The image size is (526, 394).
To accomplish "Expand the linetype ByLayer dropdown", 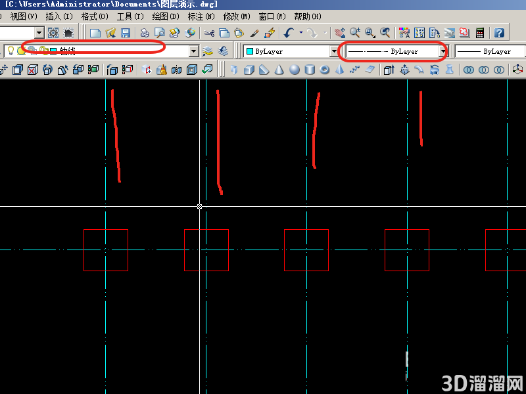I will point(443,51).
